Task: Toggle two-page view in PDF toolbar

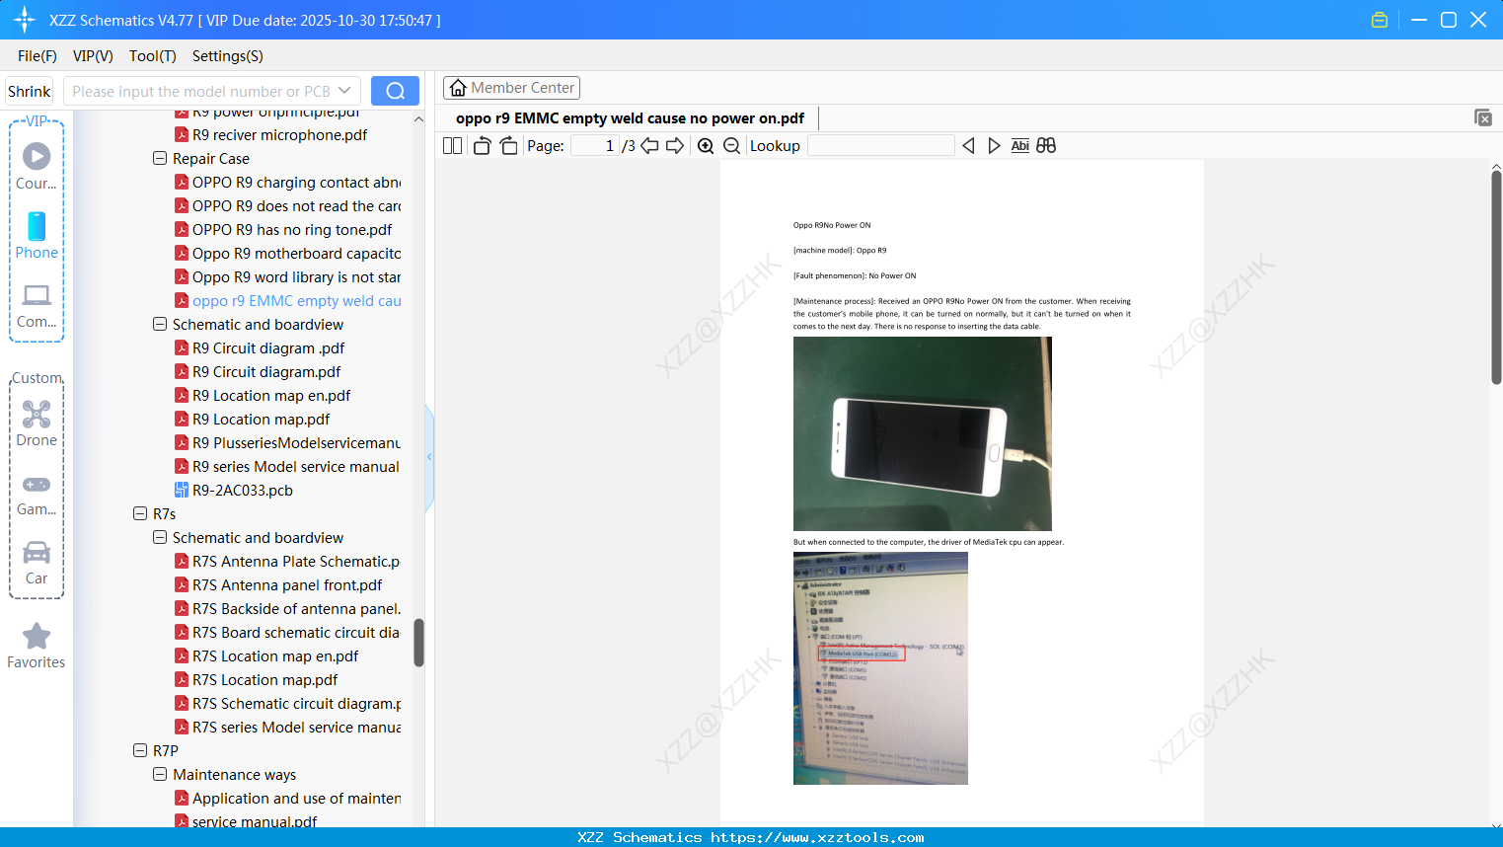Action: (452, 146)
